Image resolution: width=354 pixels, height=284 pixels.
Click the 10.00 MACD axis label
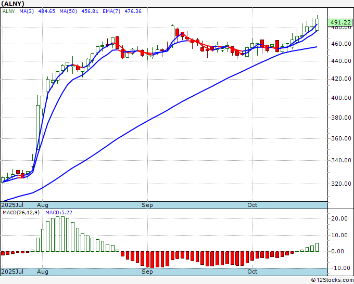(339, 235)
